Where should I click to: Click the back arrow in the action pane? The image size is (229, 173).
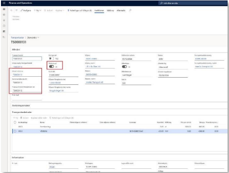[x=11, y=10]
